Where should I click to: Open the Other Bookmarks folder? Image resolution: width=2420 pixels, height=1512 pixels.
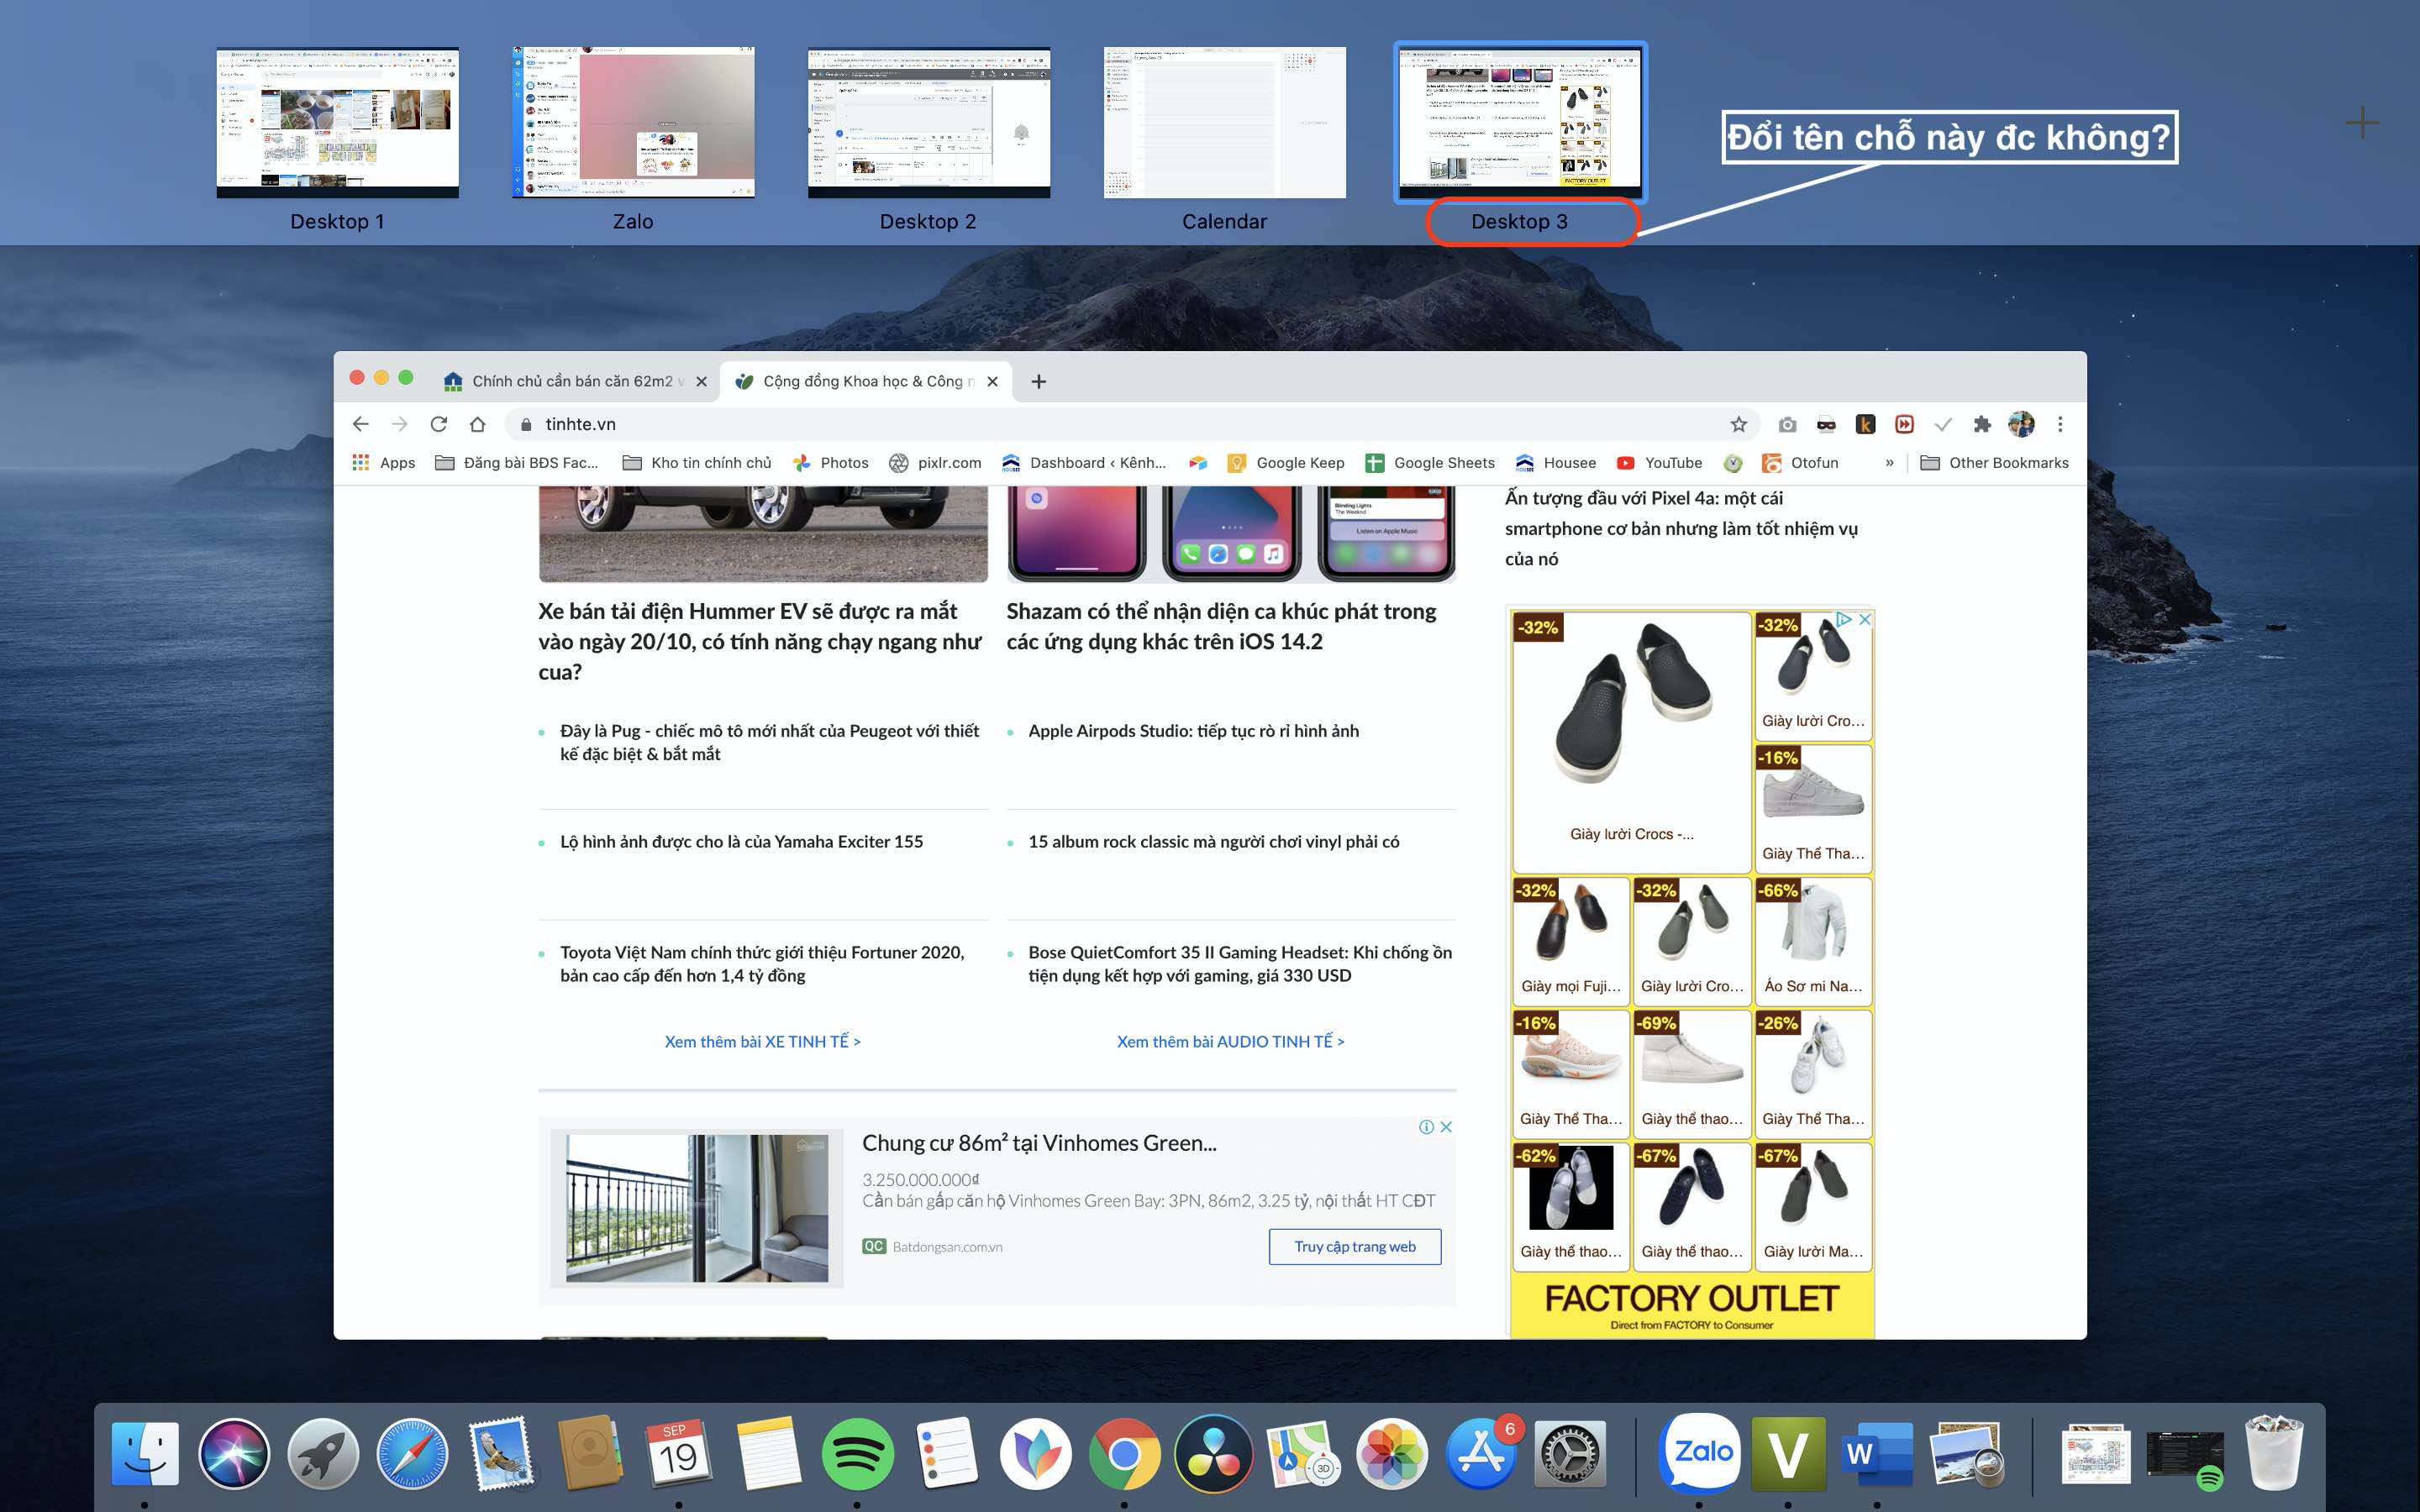click(1994, 463)
